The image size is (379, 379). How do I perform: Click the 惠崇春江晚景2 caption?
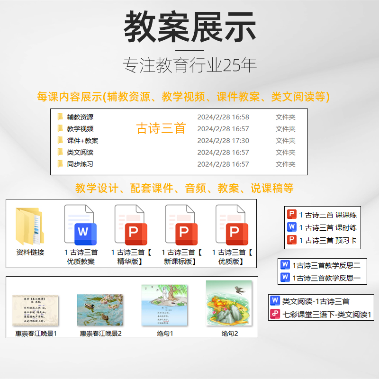pos(100,334)
